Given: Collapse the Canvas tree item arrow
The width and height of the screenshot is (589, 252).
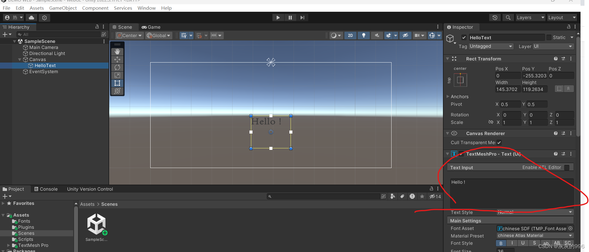Looking at the screenshot, I should pos(20,60).
